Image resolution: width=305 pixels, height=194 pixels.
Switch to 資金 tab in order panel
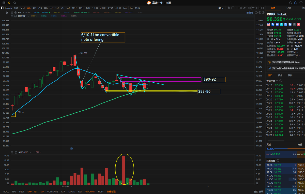280,75
